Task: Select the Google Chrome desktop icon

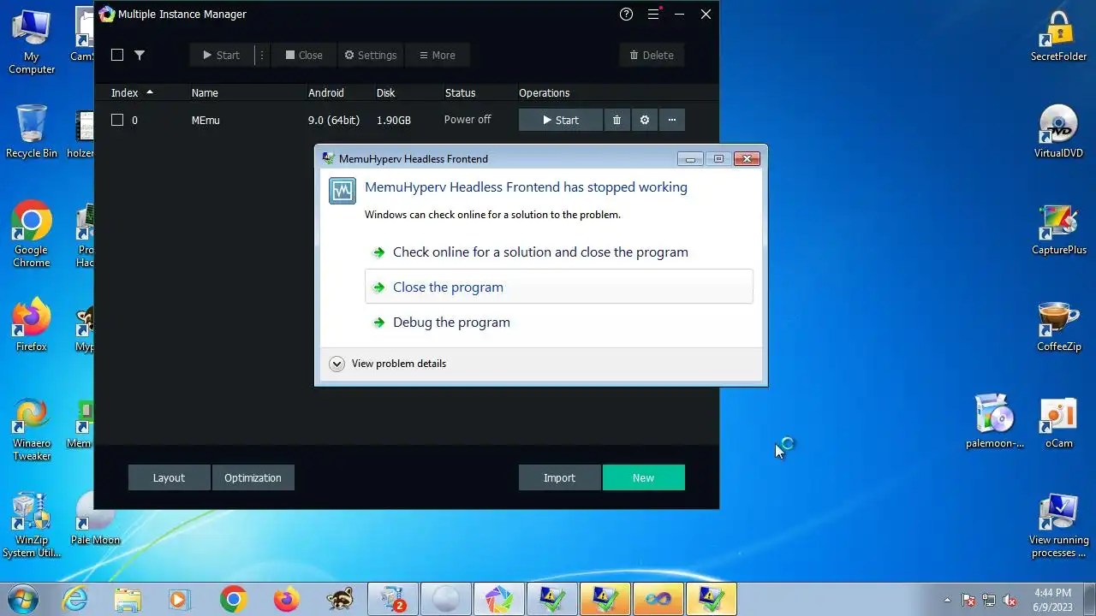Action: [x=32, y=234]
